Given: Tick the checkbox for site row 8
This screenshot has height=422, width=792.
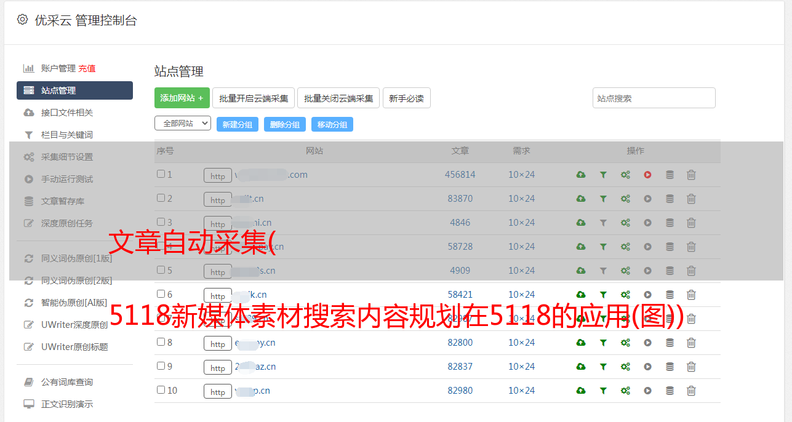Looking at the screenshot, I should click(x=161, y=342).
